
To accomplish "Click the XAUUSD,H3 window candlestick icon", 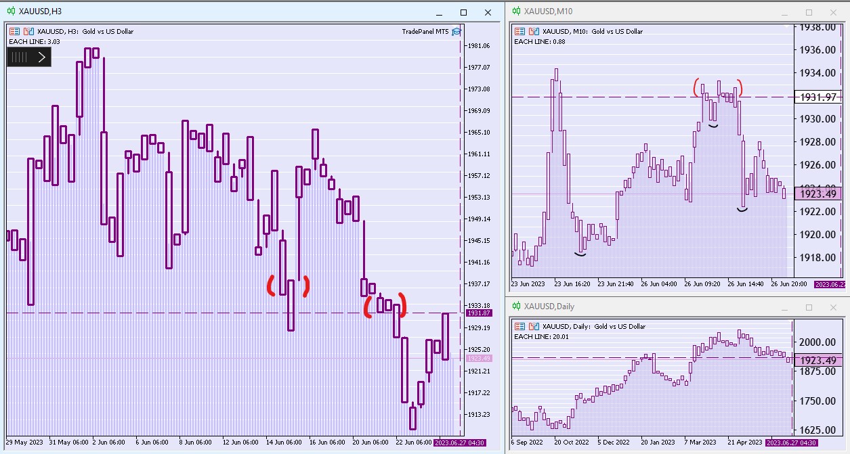I will click(11, 12).
